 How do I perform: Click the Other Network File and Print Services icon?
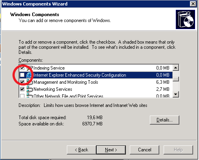29,96
